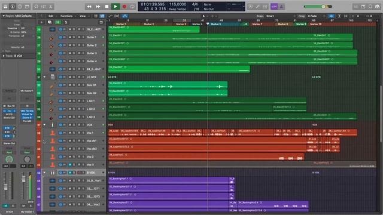Fast forward the playhead
This screenshot has width=383, height=215.
pyautogui.click(x=98, y=7)
